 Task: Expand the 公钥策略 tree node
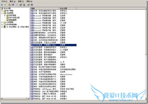pos(2,22)
